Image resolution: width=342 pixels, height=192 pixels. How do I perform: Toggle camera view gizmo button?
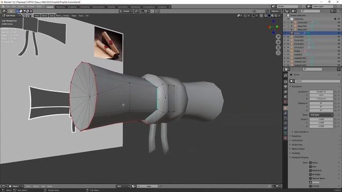278,47
